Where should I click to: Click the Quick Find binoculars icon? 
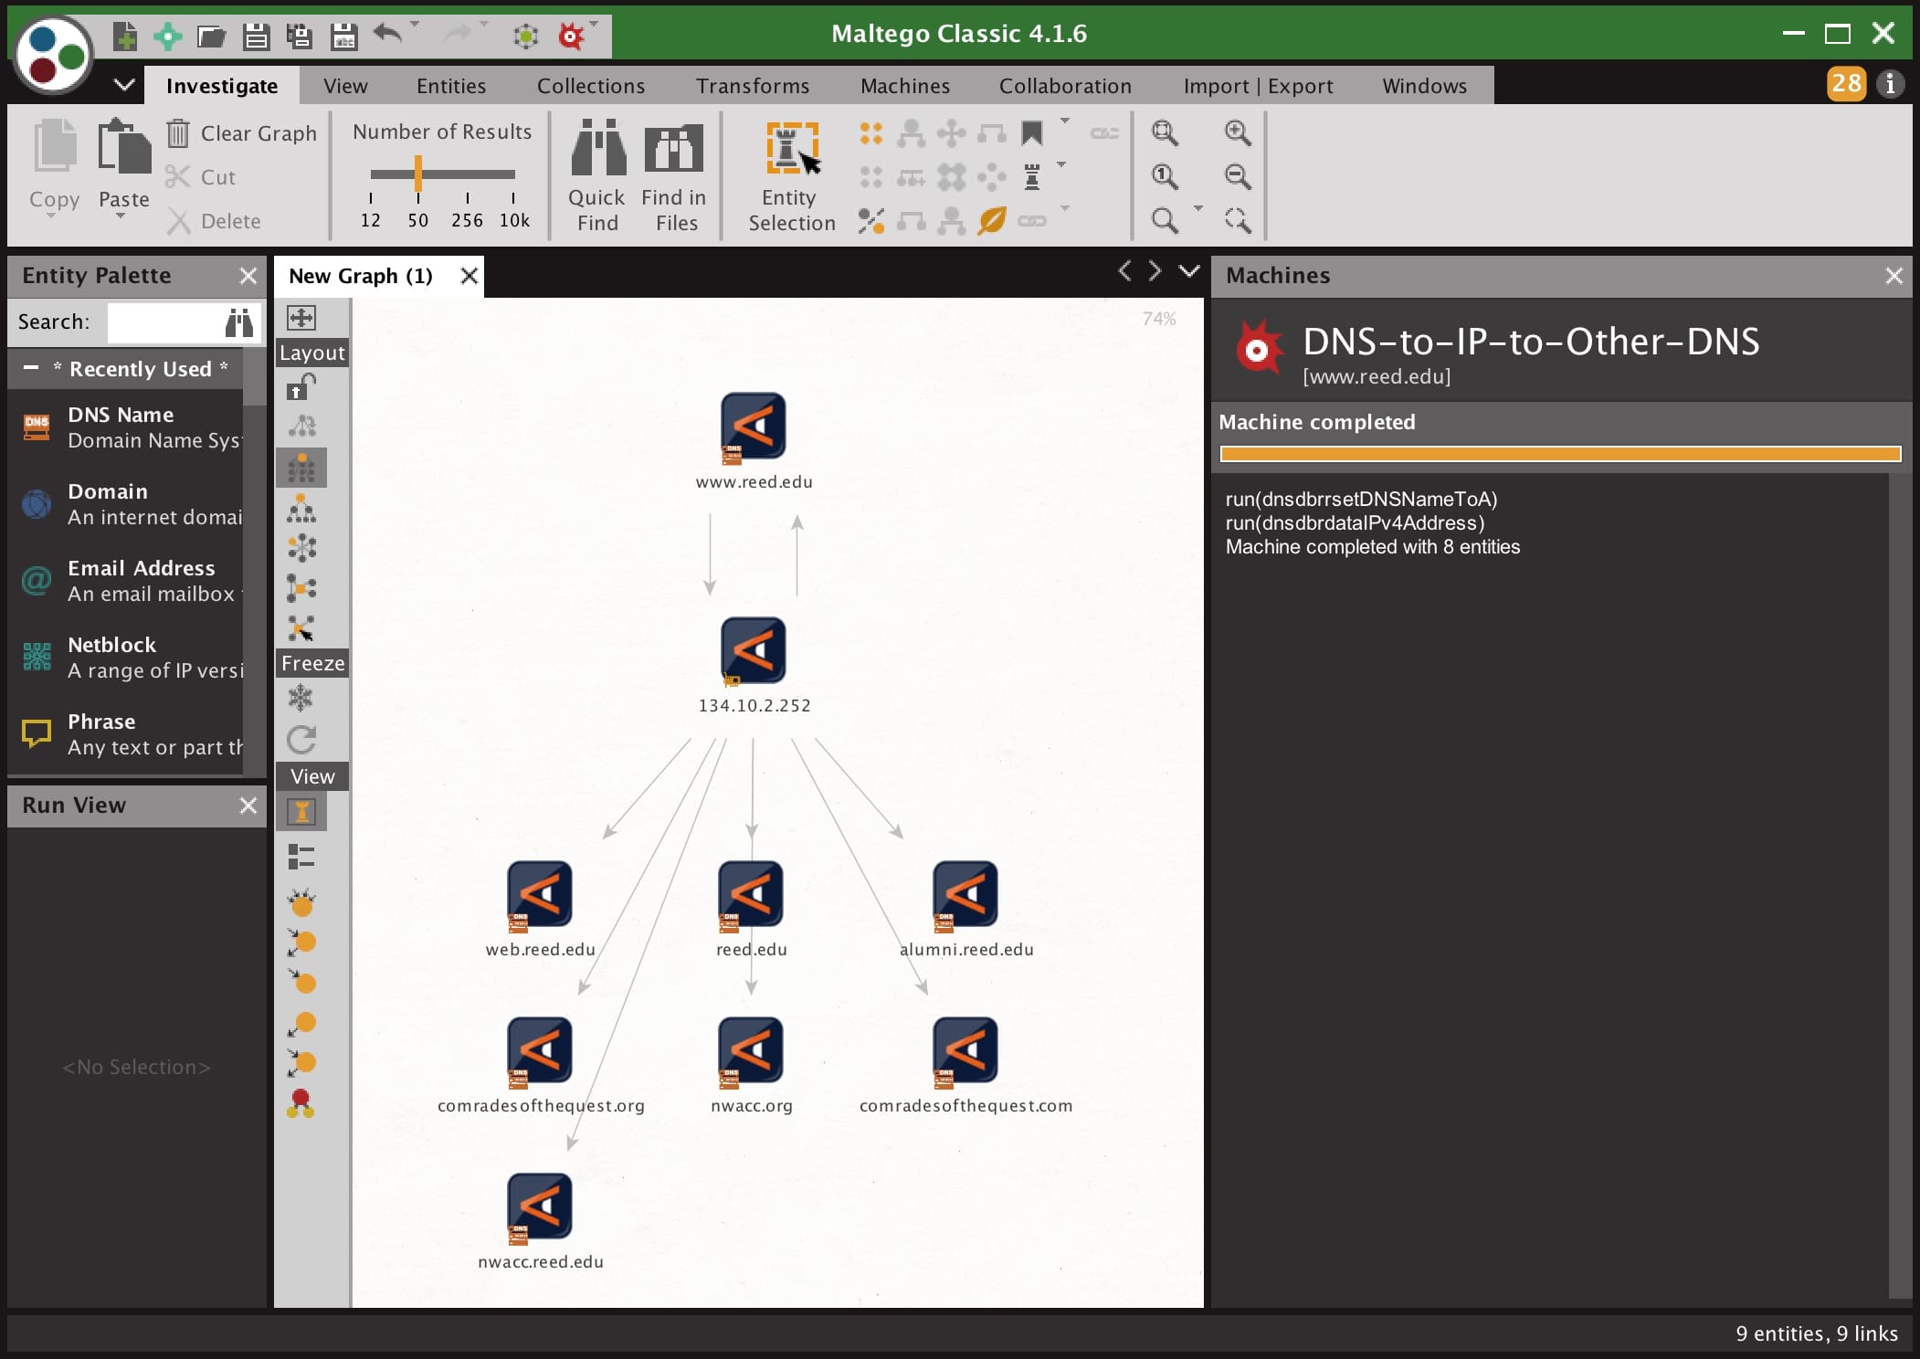pos(598,146)
